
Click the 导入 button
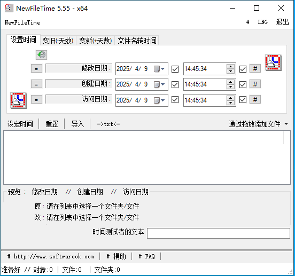77,124
